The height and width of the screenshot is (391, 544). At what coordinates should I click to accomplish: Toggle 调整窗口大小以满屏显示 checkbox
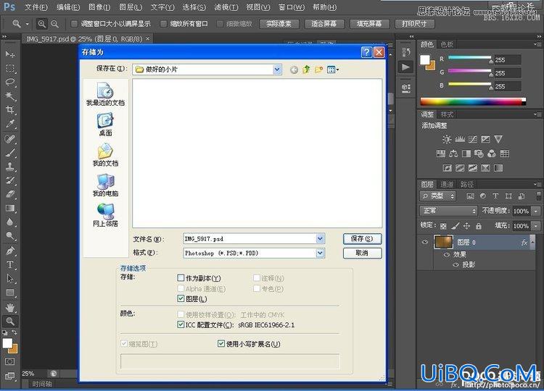(x=74, y=24)
